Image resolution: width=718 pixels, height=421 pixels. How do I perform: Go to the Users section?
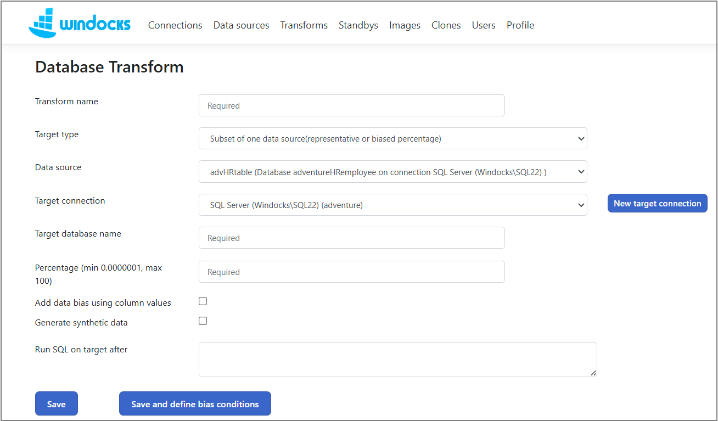point(483,25)
